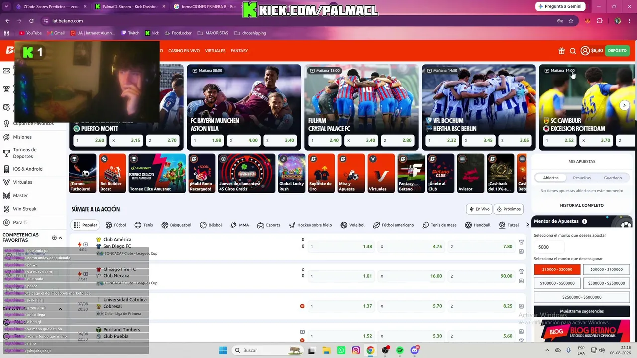
Task: Click the bet amount field showing 5000
Action: coord(549,247)
